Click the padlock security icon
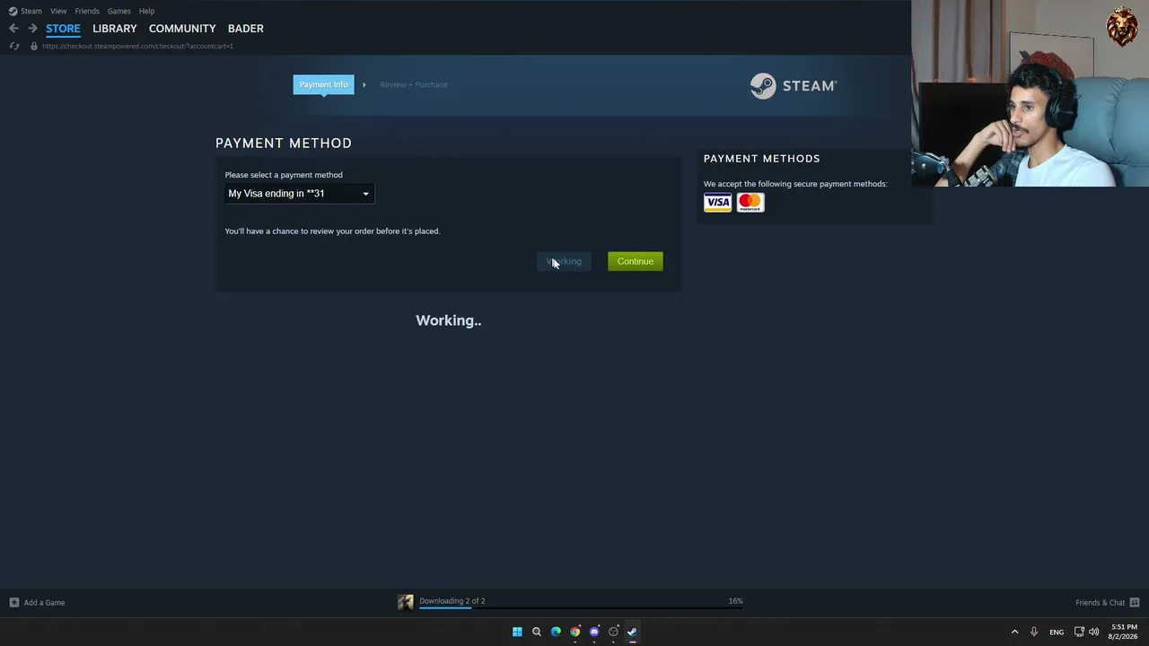This screenshot has width=1149, height=646. pyautogui.click(x=34, y=46)
